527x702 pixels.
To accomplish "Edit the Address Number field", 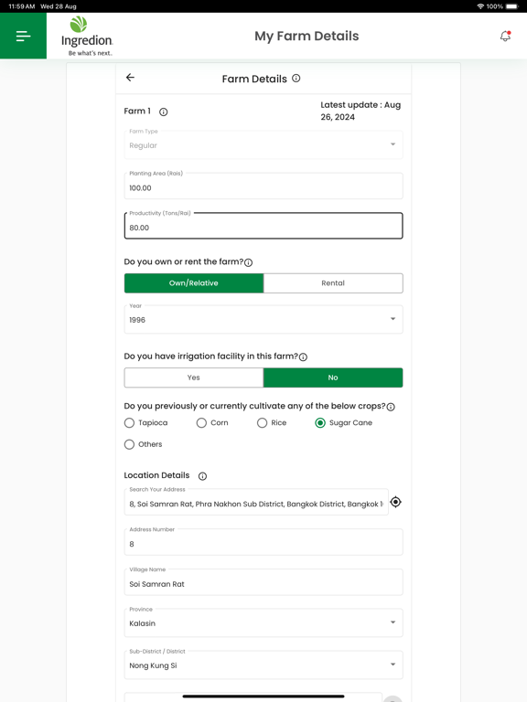I will tap(263, 542).
